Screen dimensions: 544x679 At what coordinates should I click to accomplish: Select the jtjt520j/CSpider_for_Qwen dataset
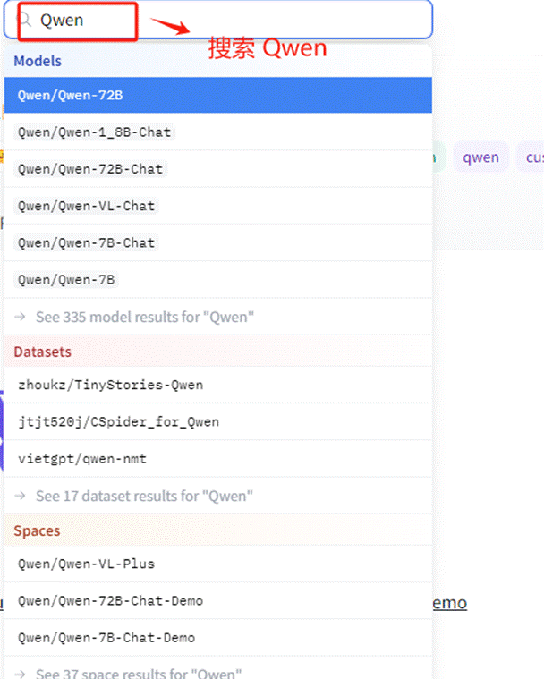pyautogui.click(x=118, y=421)
